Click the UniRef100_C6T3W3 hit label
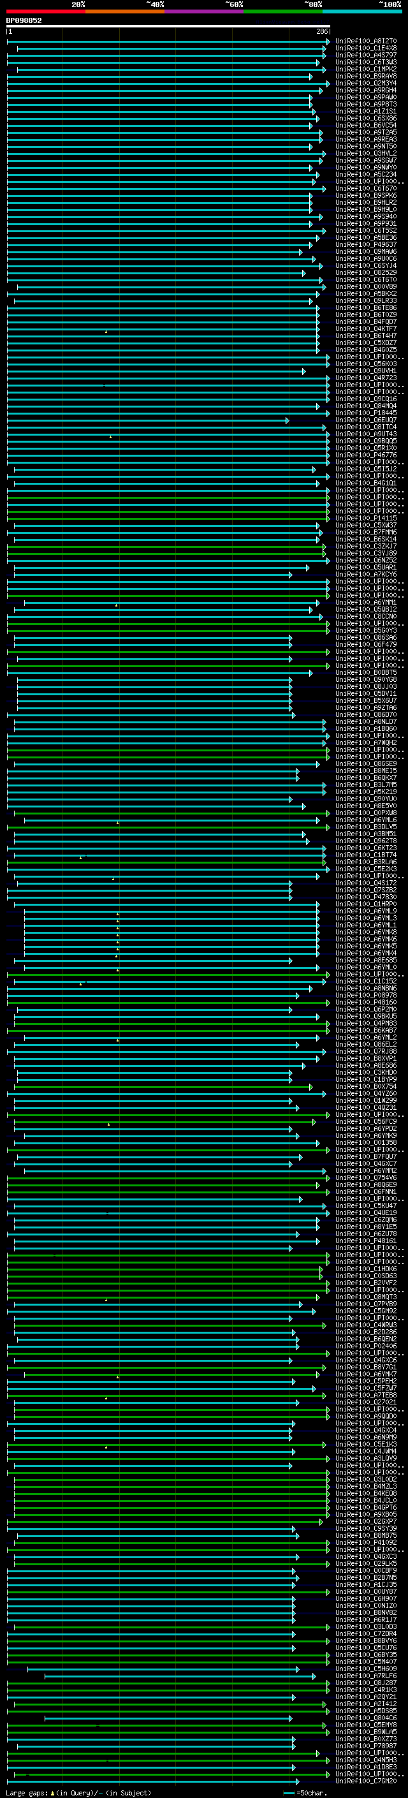The width and height of the screenshot is (408, 1798). coord(366,62)
